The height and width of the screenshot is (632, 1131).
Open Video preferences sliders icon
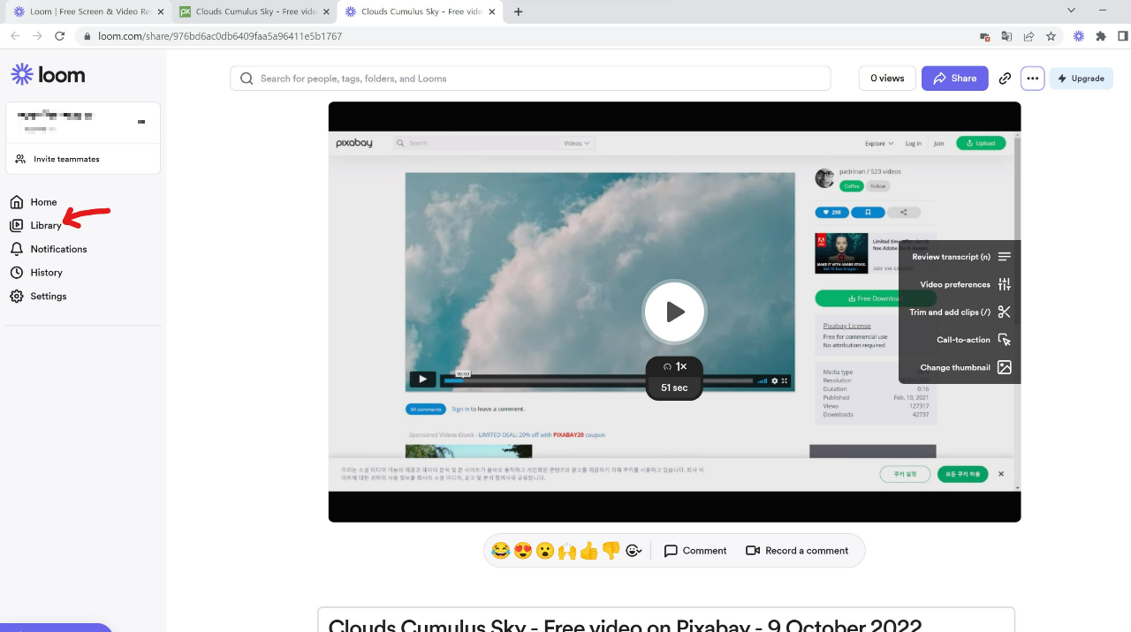965,284
